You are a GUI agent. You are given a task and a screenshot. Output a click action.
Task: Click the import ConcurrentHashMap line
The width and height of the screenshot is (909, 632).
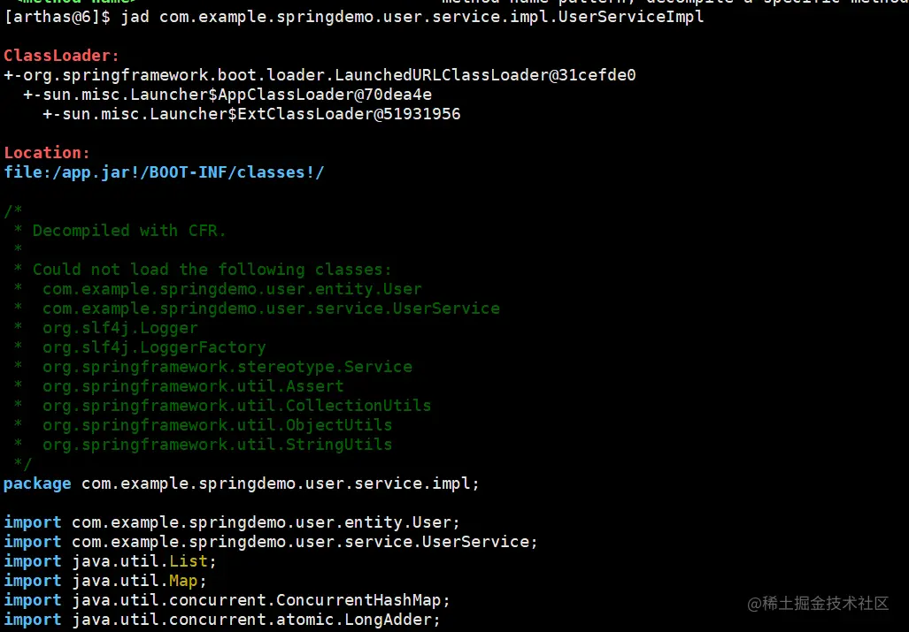[x=227, y=600]
